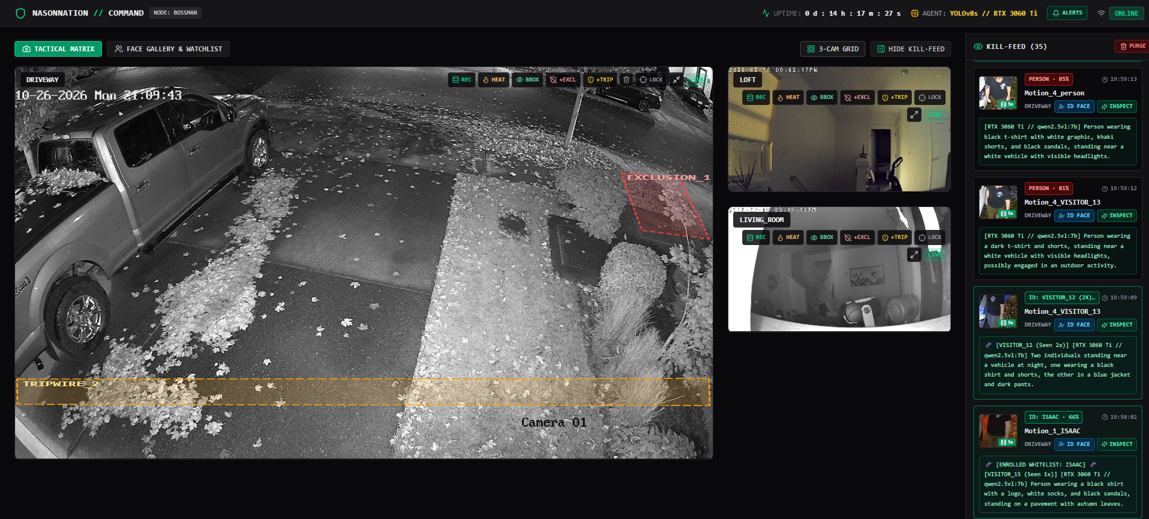Image resolution: width=1149 pixels, height=519 pixels.
Task: Add an exclusion zone on Loft
Action: click(858, 97)
